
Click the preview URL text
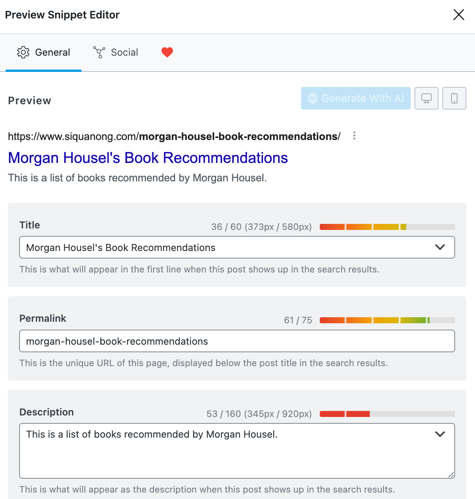click(x=174, y=136)
